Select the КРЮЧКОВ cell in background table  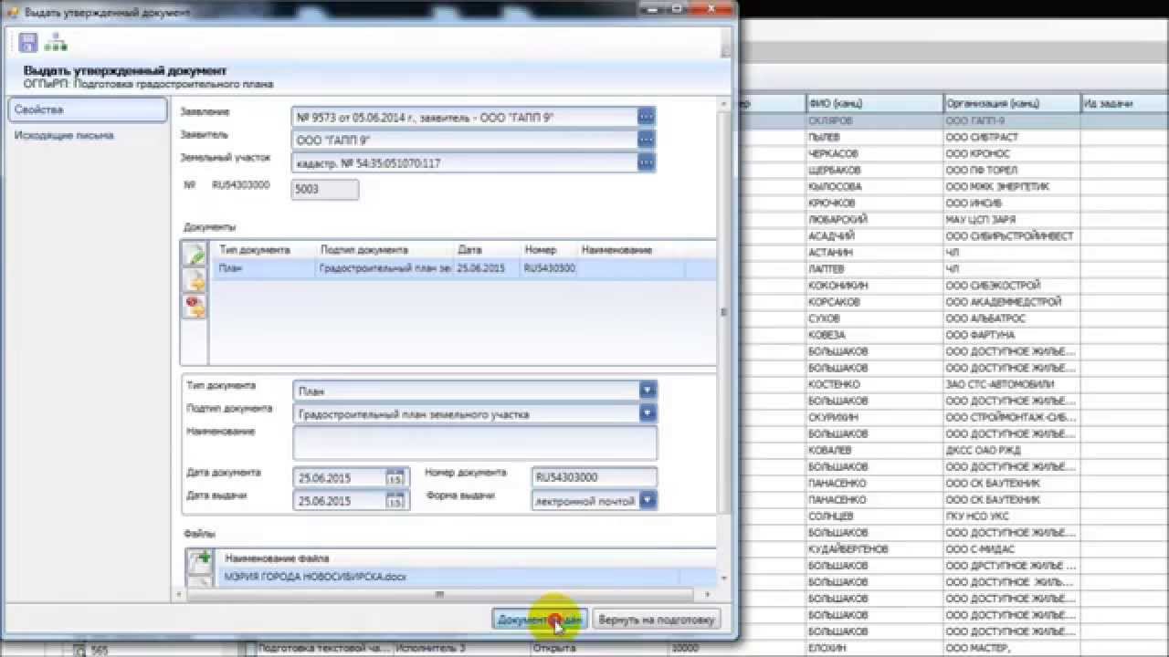874,203
